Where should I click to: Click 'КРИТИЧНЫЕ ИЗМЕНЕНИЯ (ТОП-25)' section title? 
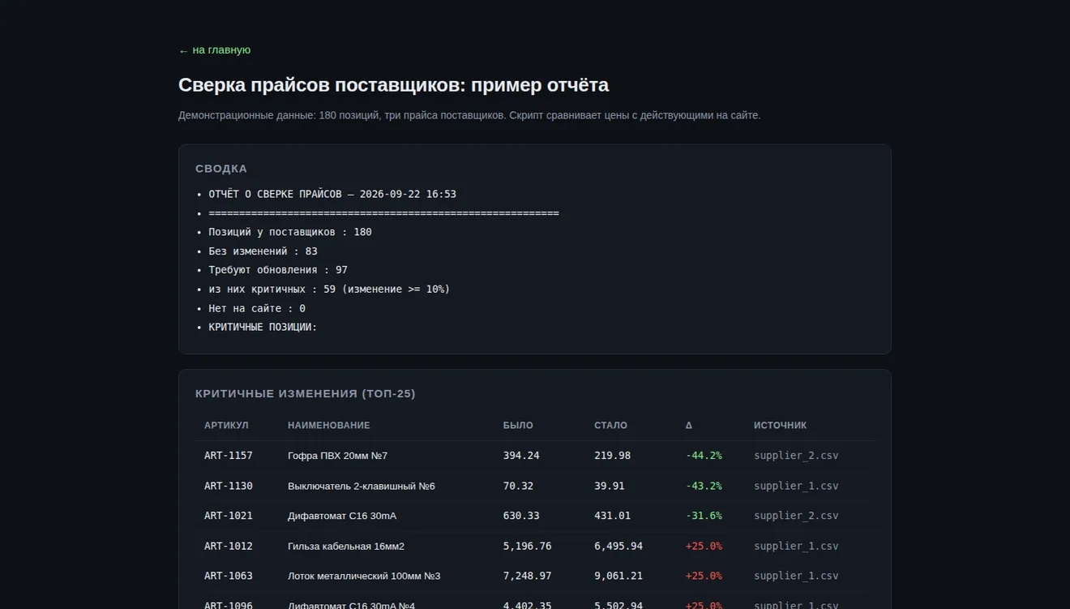306,393
